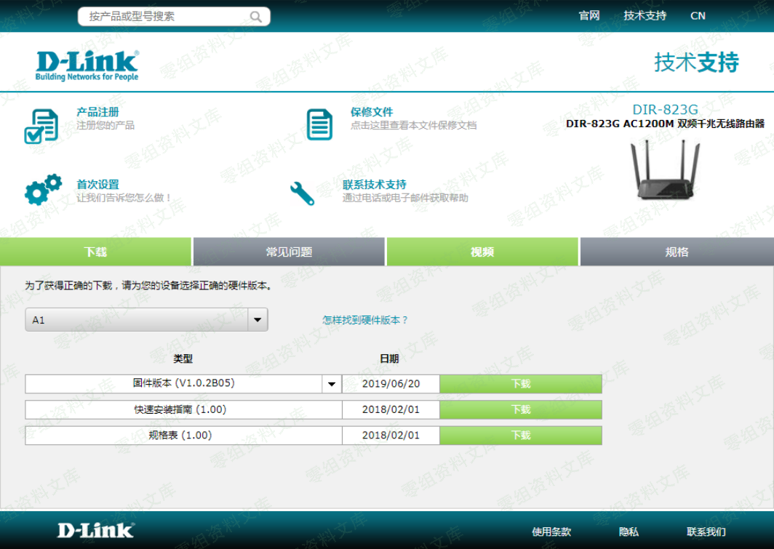Open the A1 hardware version dropdown
This screenshot has width=774, height=549.
147,320
